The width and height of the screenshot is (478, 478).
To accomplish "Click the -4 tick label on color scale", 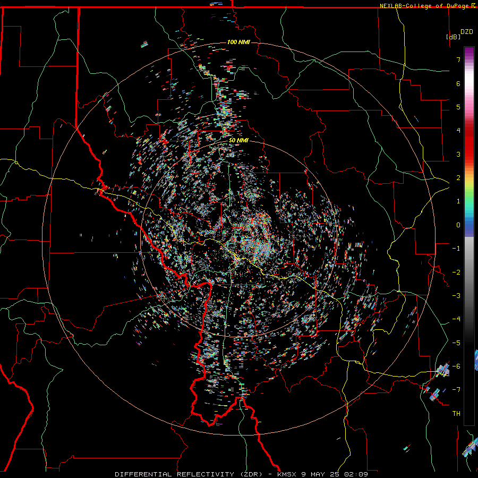I will 456,319.
